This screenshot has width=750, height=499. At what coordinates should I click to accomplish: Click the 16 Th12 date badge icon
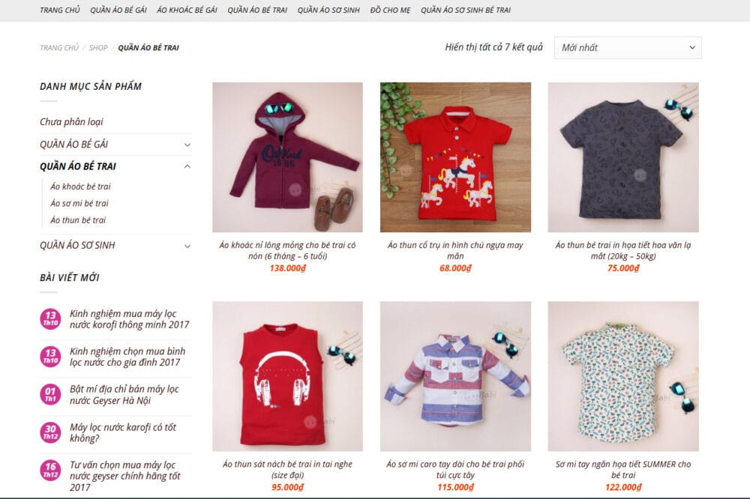point(50,470)
